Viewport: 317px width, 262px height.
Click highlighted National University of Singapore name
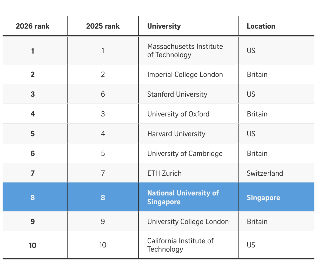pyautogui.click(x=183, y=197)
